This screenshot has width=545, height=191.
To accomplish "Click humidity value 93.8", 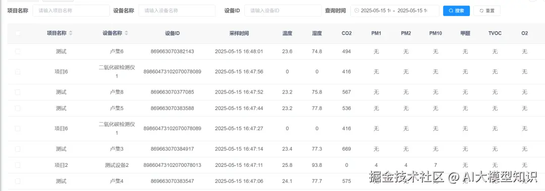I will 317,165.
